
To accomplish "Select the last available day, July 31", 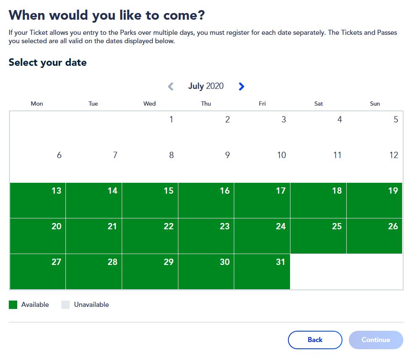I will click(262, 272).
